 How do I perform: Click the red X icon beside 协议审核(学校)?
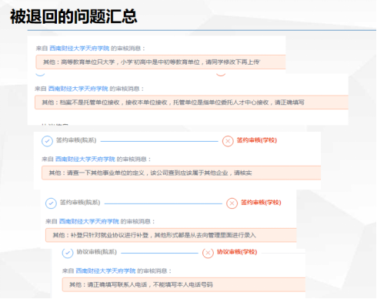[208, 253]
